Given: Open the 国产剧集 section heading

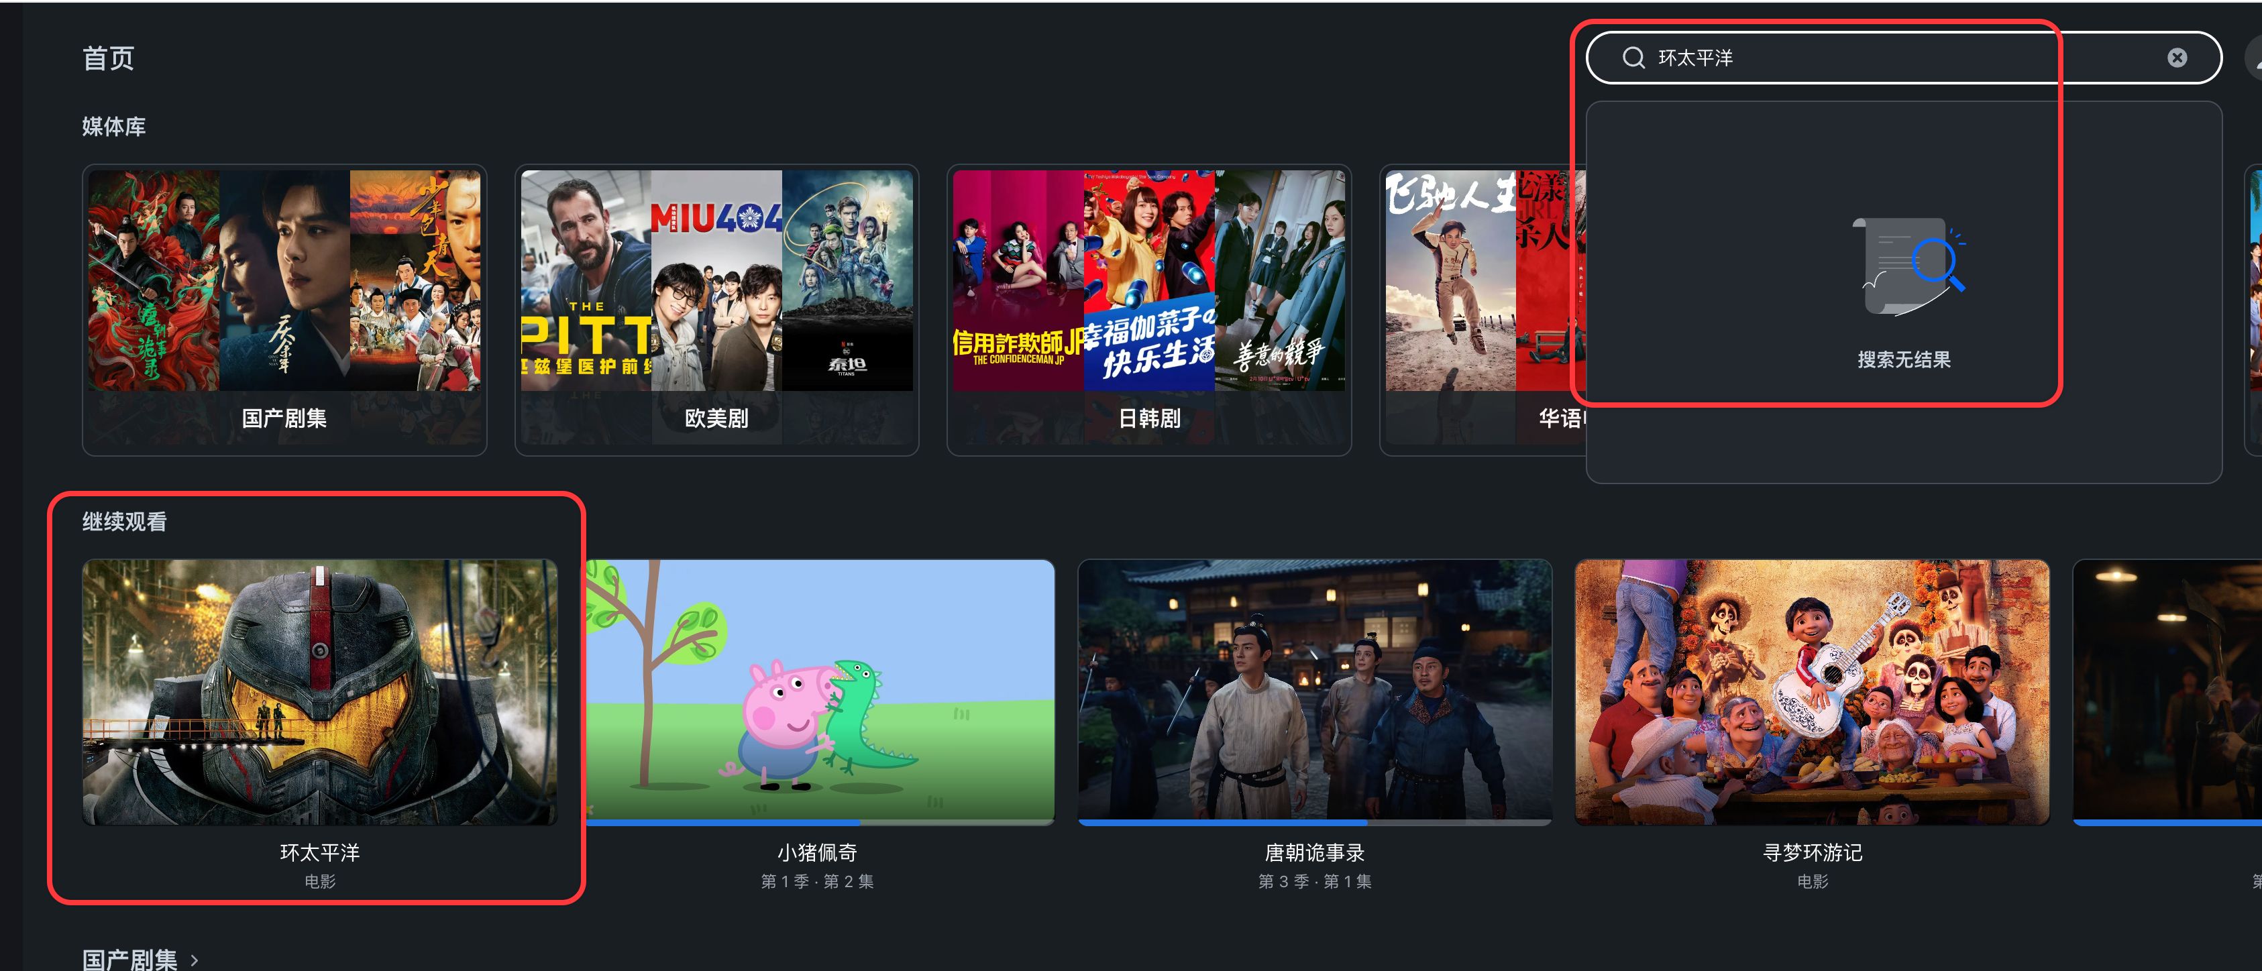Looking at the screenshot, I should (130, 960).
